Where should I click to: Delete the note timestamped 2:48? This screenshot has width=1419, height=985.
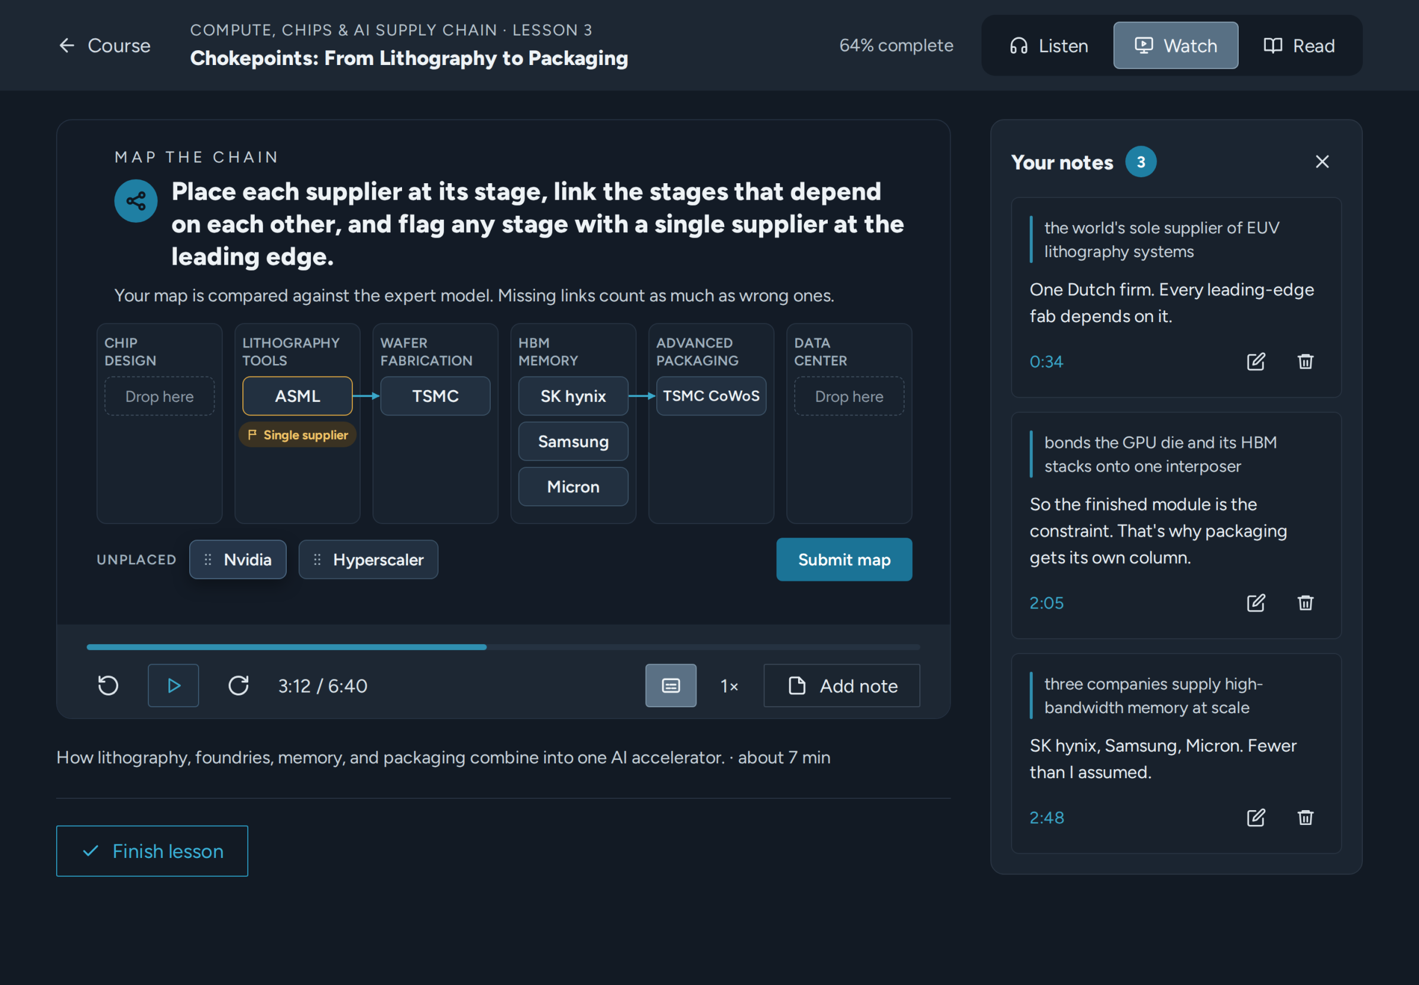pos(1305,818)
